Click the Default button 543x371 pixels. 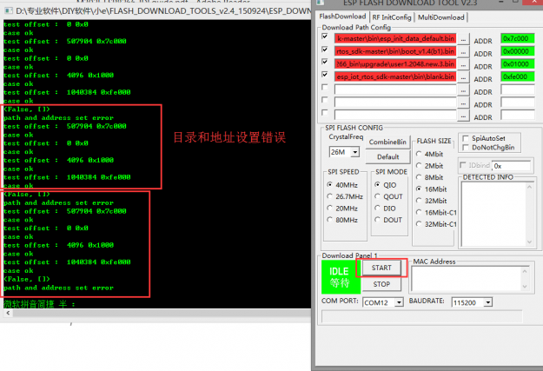pyautogui.click(x=387, y=156)
